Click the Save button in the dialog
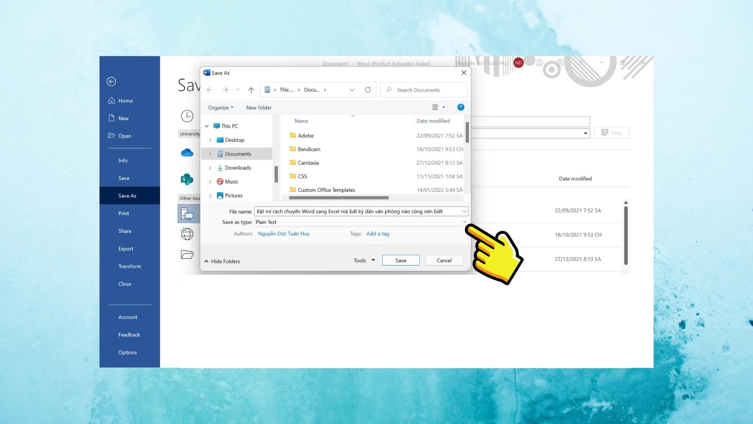 click(401, 260)
